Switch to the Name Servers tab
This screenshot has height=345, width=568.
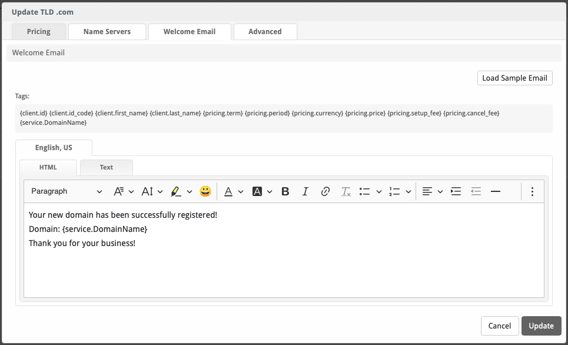(107, 32)
